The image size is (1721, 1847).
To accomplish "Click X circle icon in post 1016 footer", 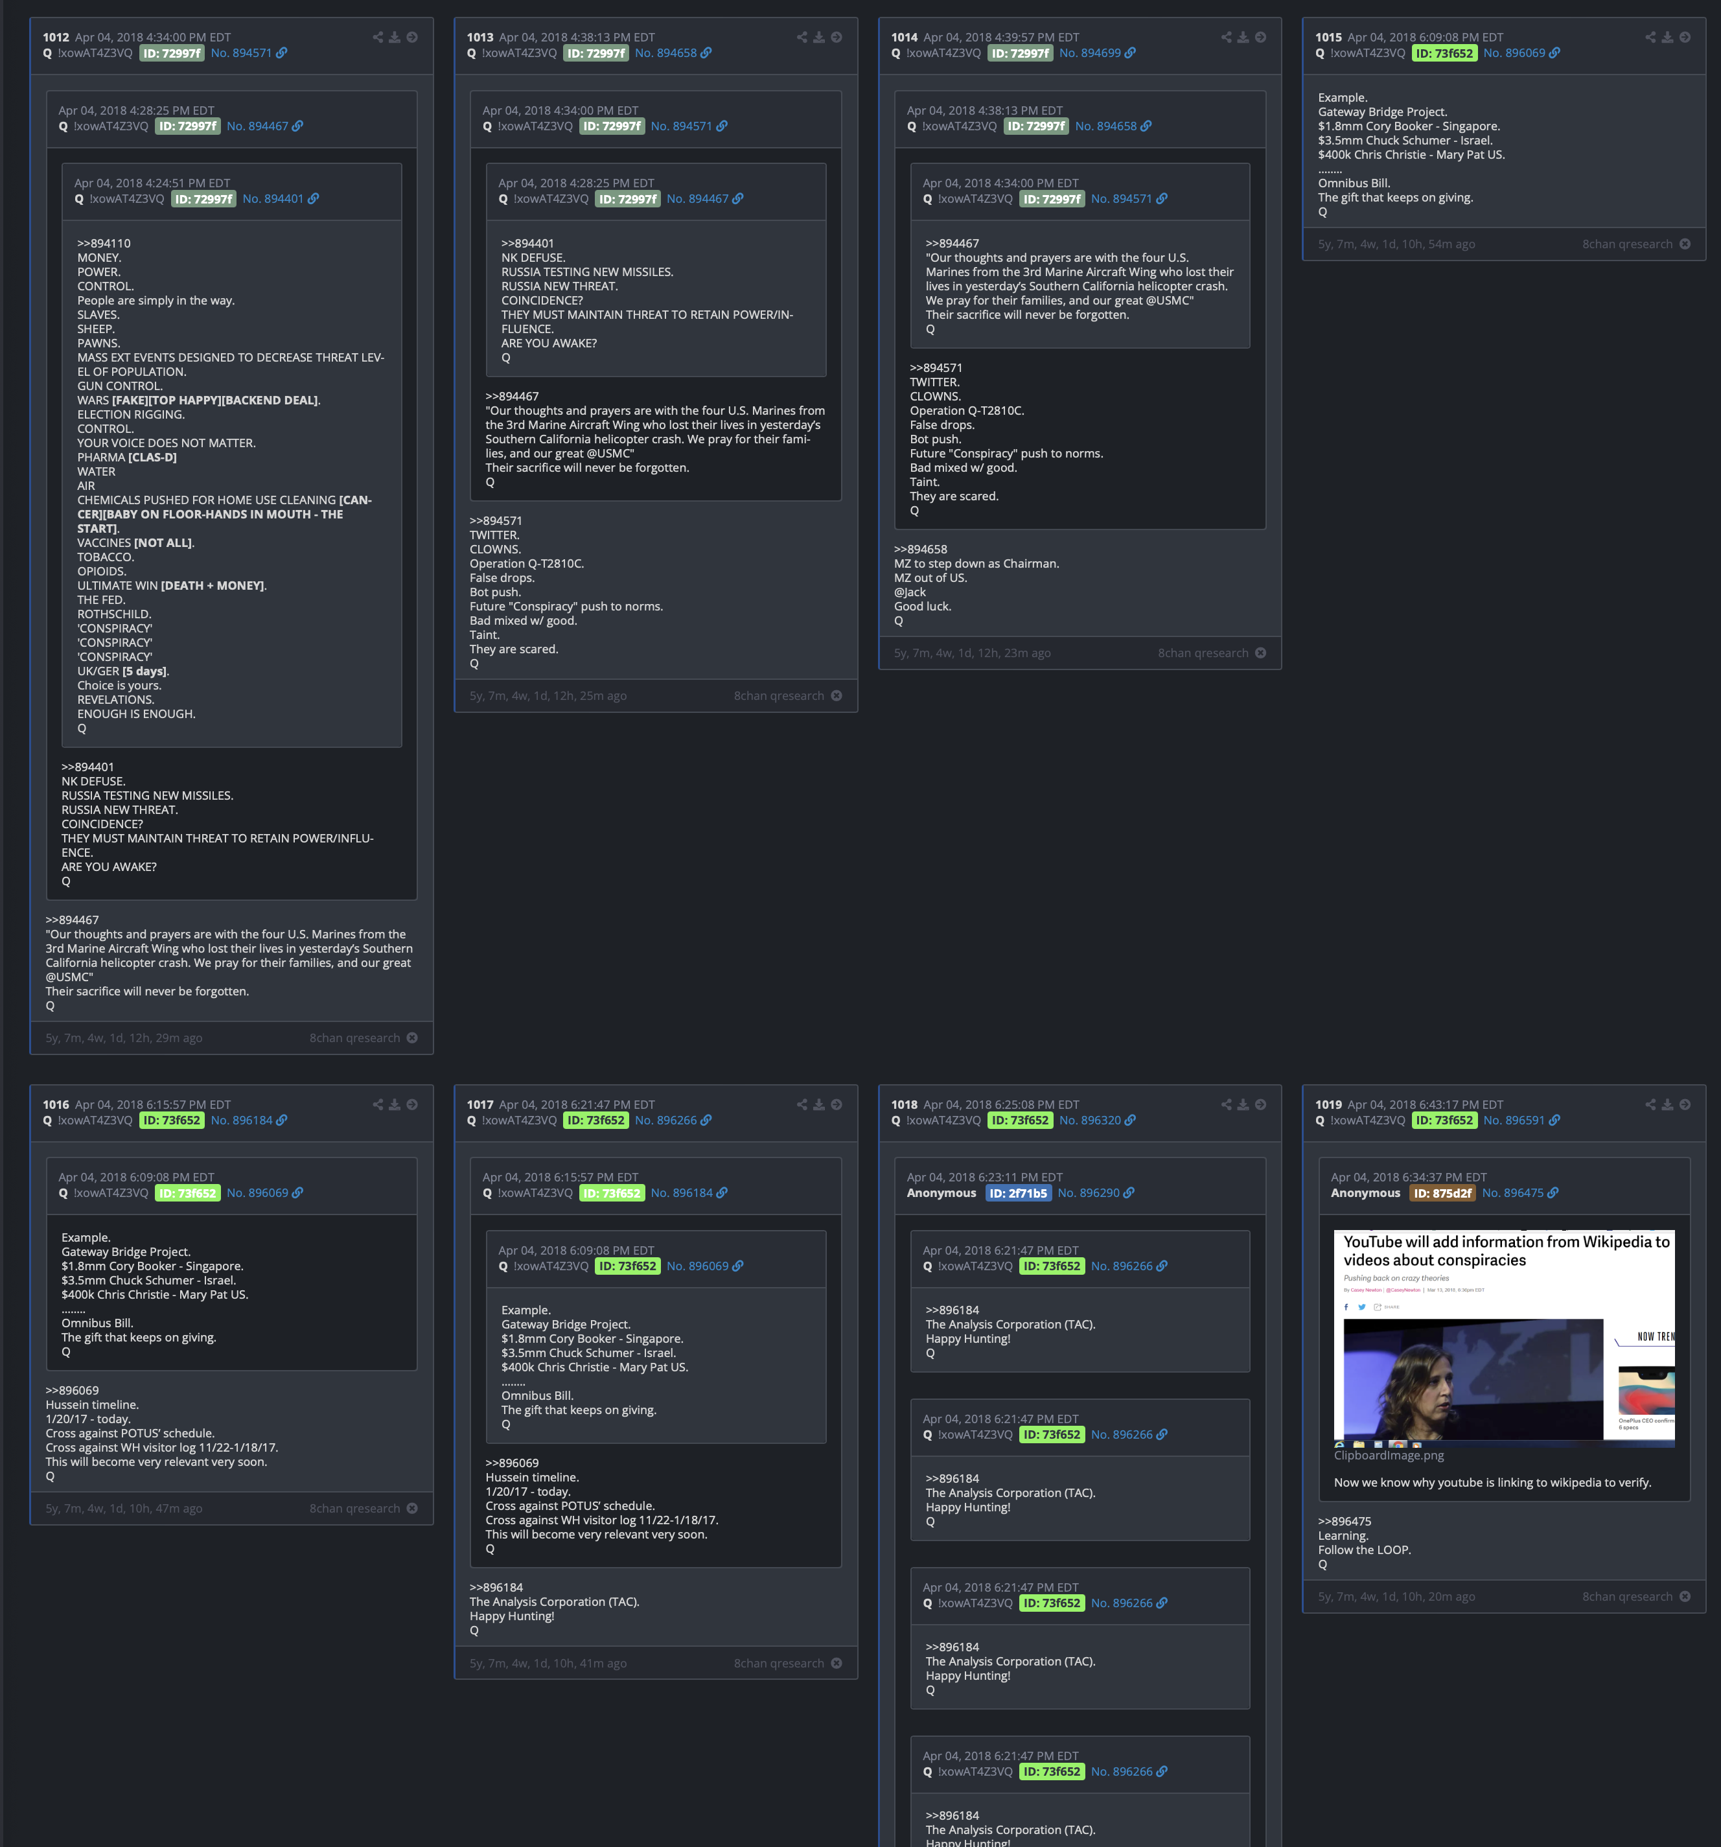I will pyautogui.click(x=412, y=1509).
